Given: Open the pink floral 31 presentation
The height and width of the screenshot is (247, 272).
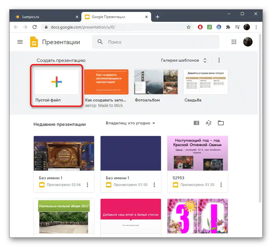Looking at the screenshot, I should [x=197, y=216].
